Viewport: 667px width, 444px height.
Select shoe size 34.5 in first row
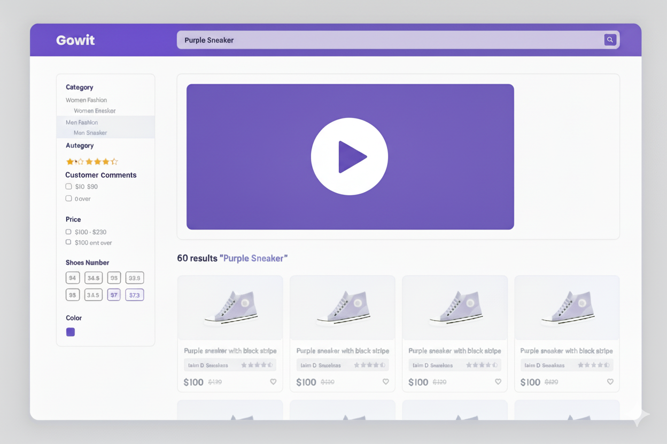tap(94, 278)
